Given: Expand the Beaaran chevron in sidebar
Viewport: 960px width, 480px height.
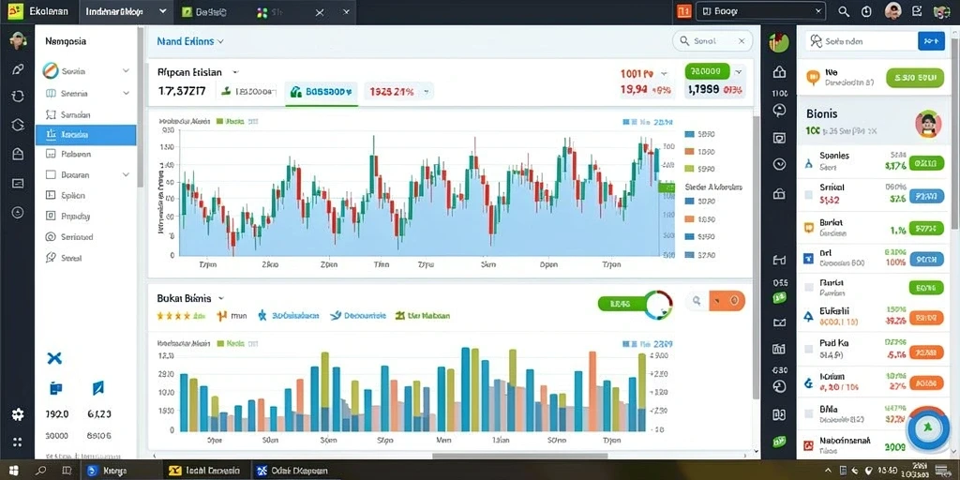Looking at the screenshot, I should 127,174.
